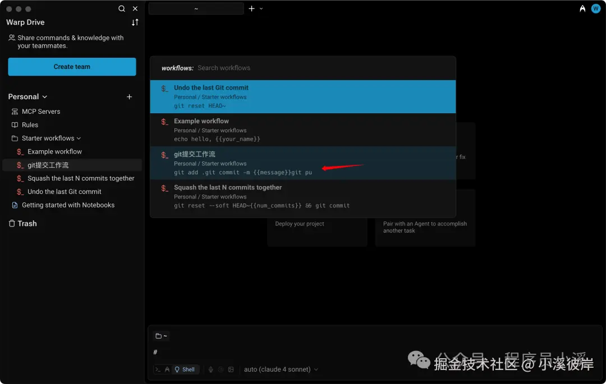Select Undo the last Git commit workflow result
Image resolution: width=606 pixels, height=384 pixels.
click(303, 96)
